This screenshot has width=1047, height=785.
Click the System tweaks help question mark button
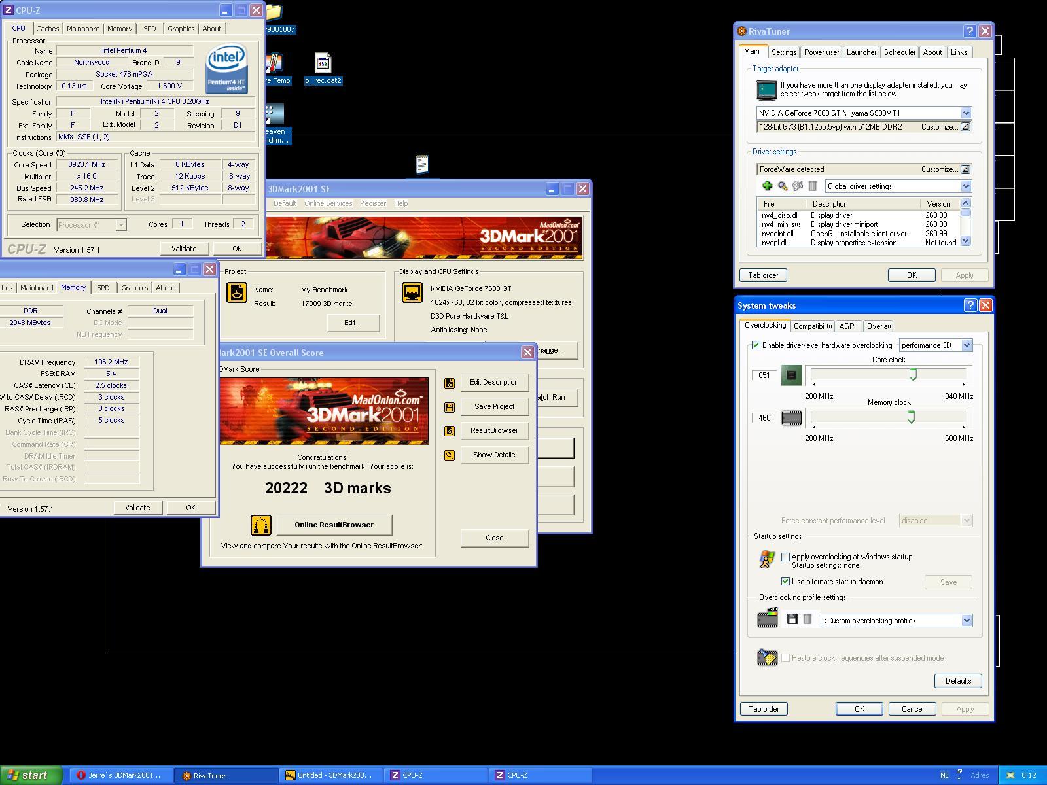tap(970, 305)
